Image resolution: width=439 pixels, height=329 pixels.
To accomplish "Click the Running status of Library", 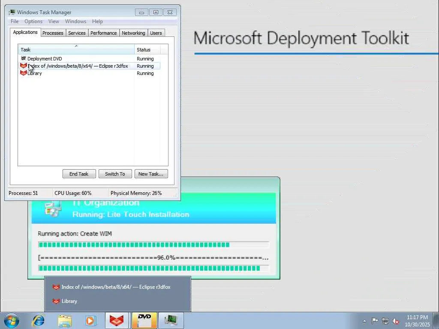I will coord(145,73).
